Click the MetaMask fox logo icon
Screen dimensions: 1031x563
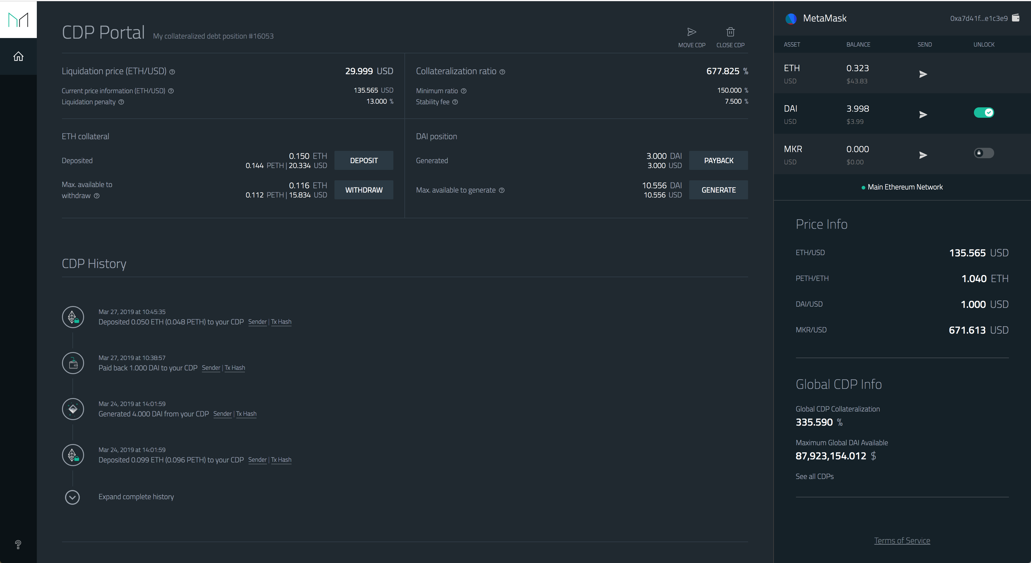click(x=790, y=18)
